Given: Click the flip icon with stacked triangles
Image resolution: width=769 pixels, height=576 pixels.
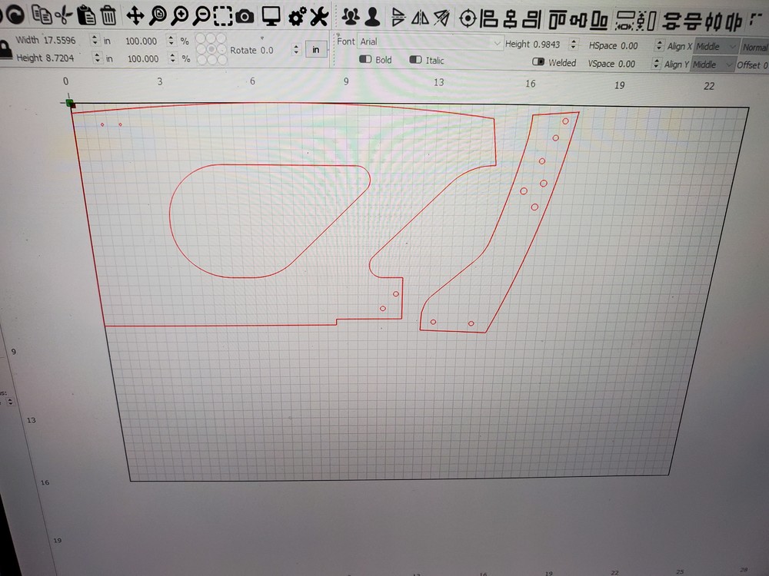Looking at the screenshot, I should [398, 18].
